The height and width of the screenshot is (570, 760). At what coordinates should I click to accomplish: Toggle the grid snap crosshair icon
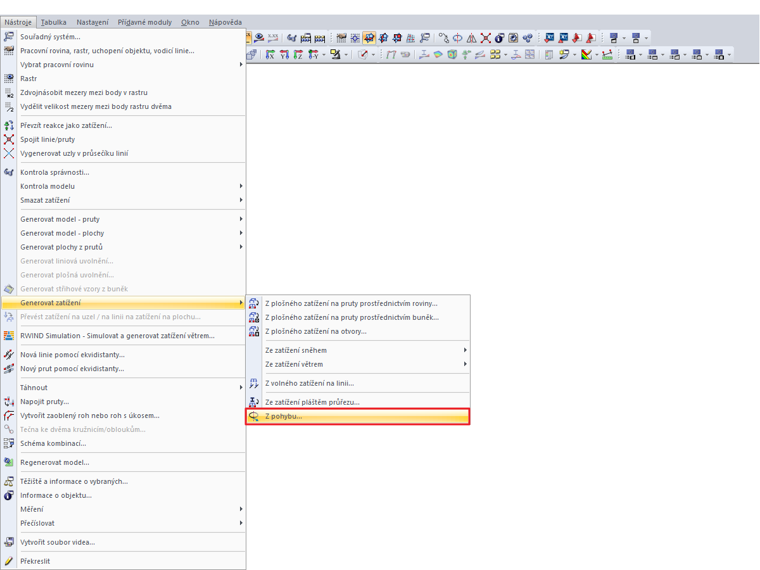(x=355, y=37)
